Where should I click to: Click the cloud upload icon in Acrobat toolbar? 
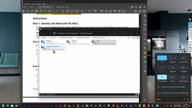(x=32, y=11)
